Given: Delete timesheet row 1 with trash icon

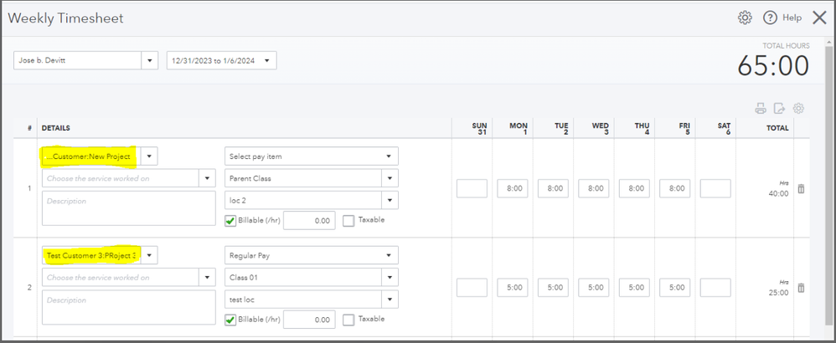Looking at the screenshot, I should tap(801, 189).
